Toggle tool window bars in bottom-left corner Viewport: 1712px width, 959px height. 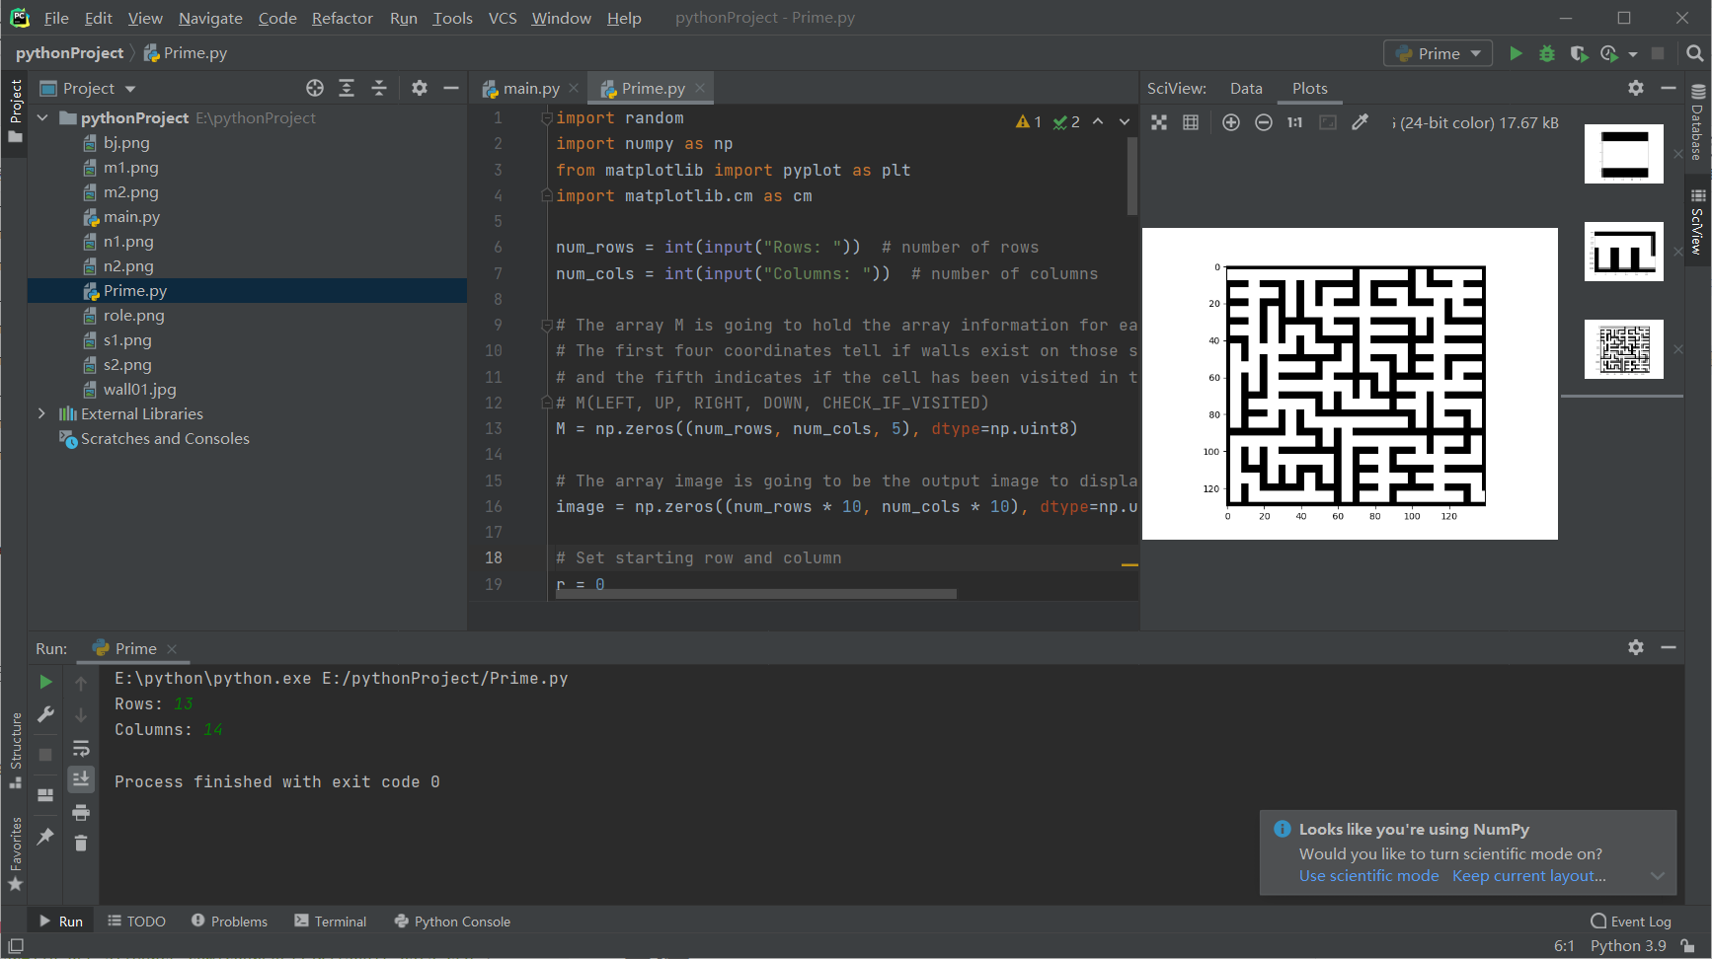15,946
